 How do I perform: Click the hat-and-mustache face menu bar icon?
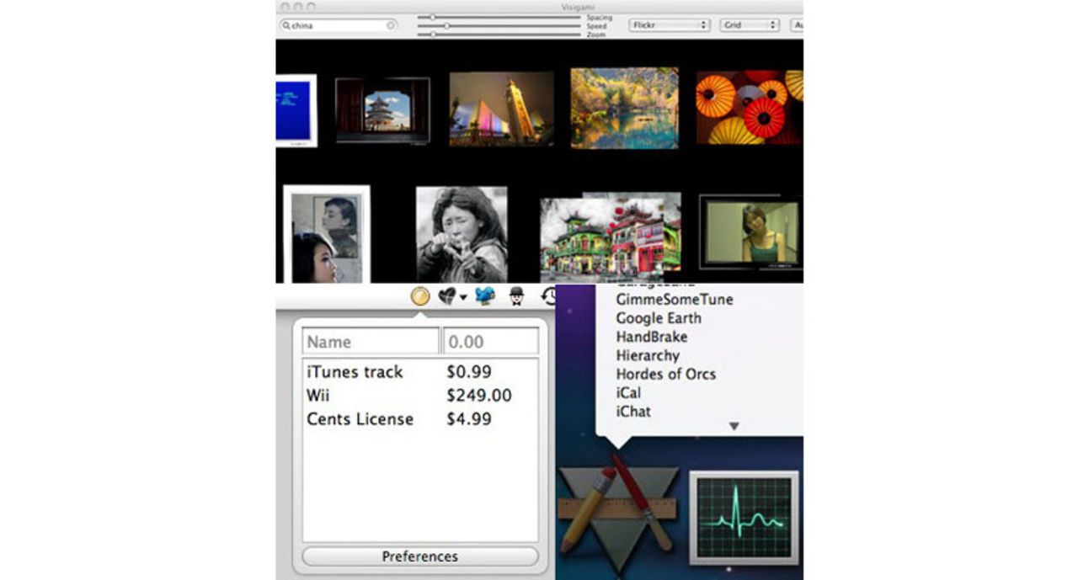pyautogui.click(x=516, y=296)
